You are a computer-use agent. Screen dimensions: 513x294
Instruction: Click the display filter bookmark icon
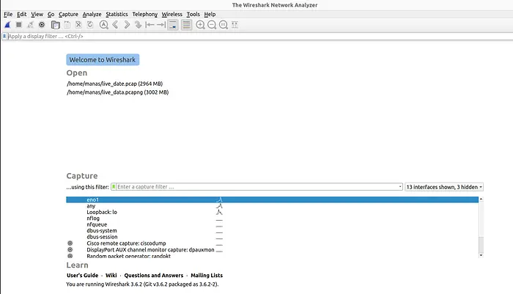[x=4, y=37]
